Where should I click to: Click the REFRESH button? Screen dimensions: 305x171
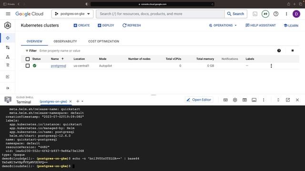(132, 25)
